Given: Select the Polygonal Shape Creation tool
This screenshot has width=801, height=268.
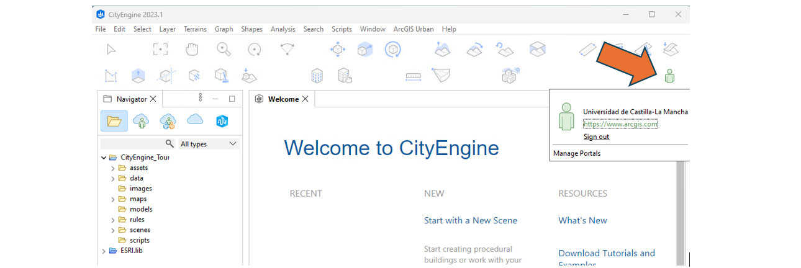Looking at the screenshot, I should pos(111,76).
